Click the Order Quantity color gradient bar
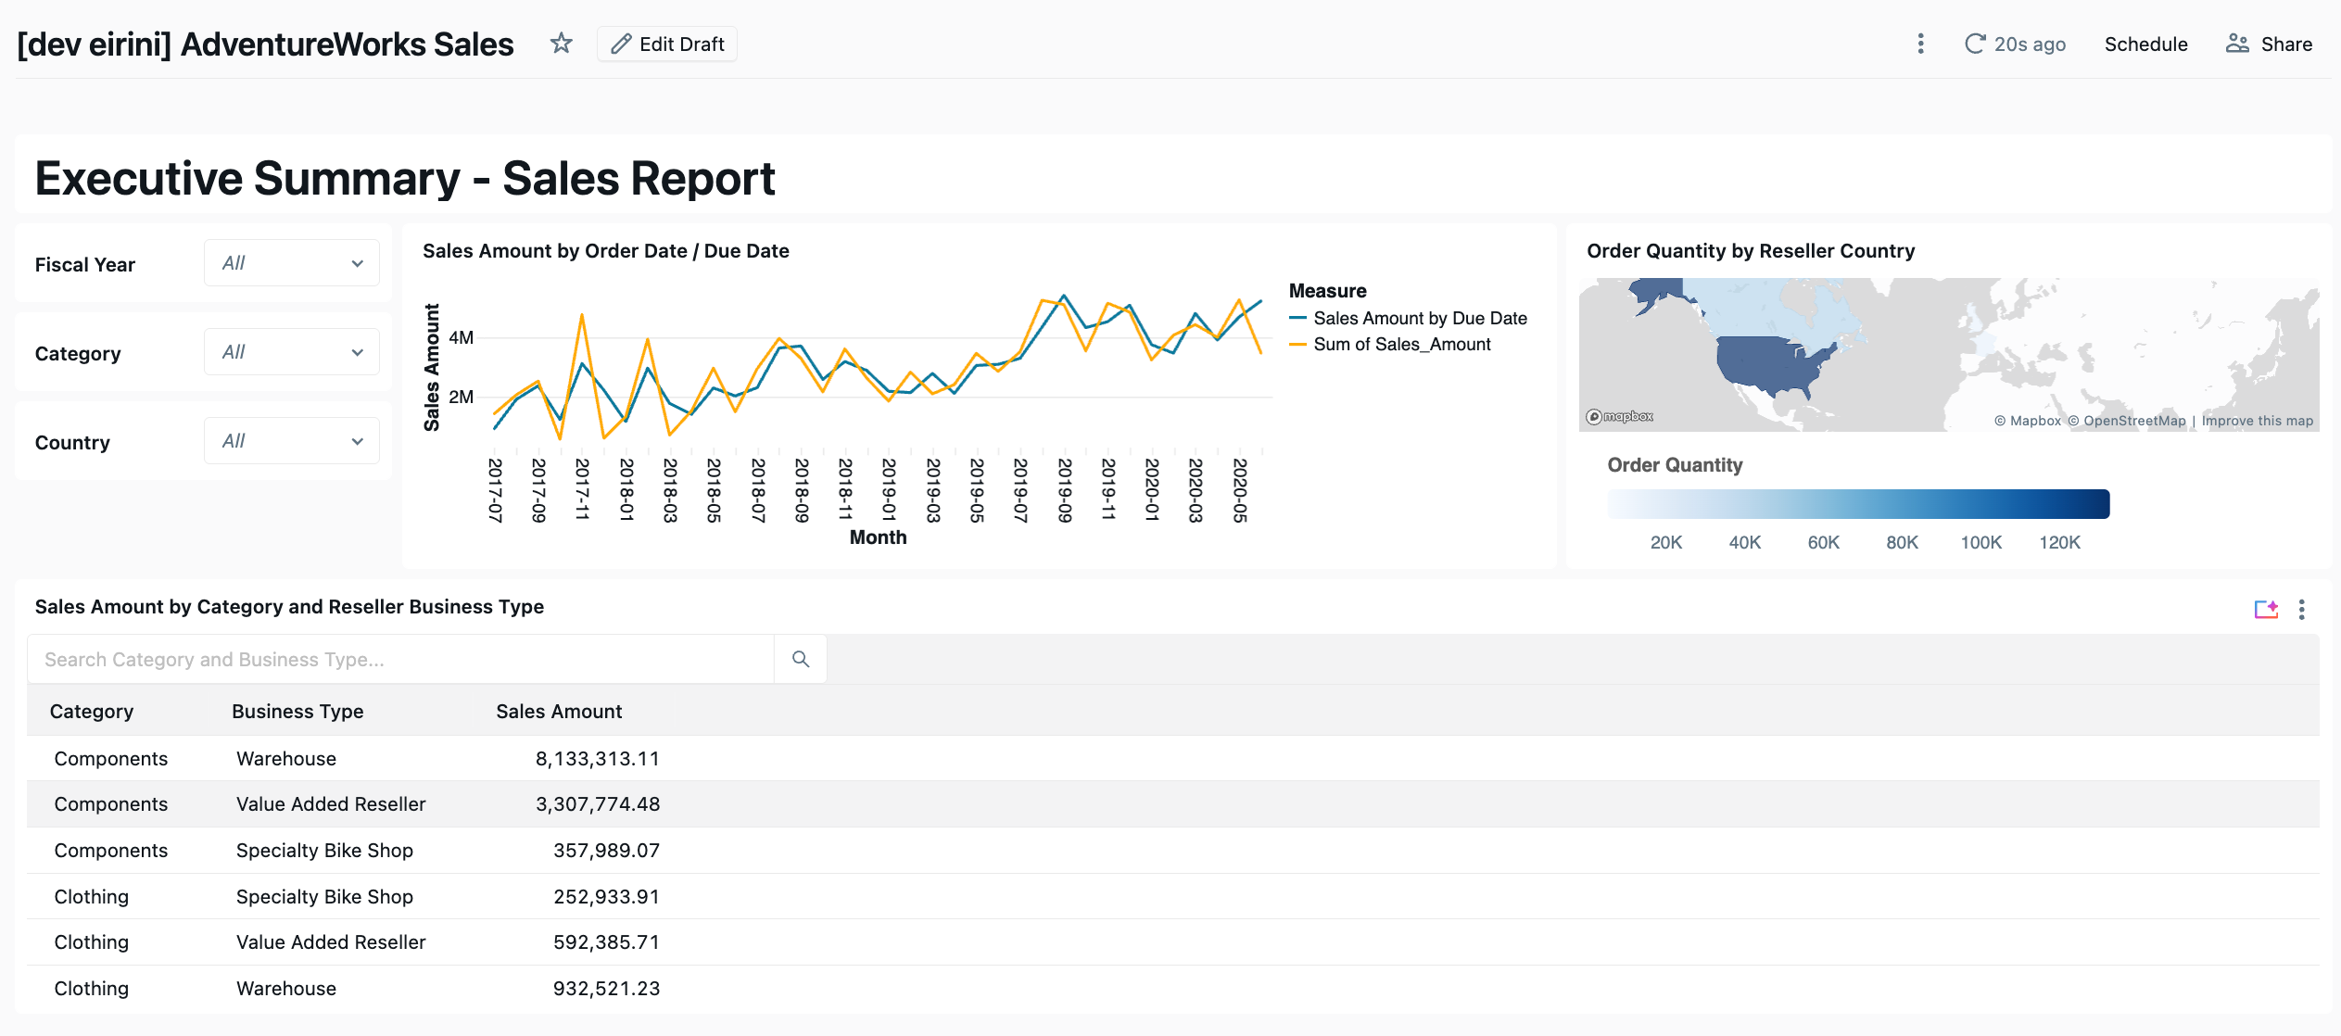 (1858, 504)
